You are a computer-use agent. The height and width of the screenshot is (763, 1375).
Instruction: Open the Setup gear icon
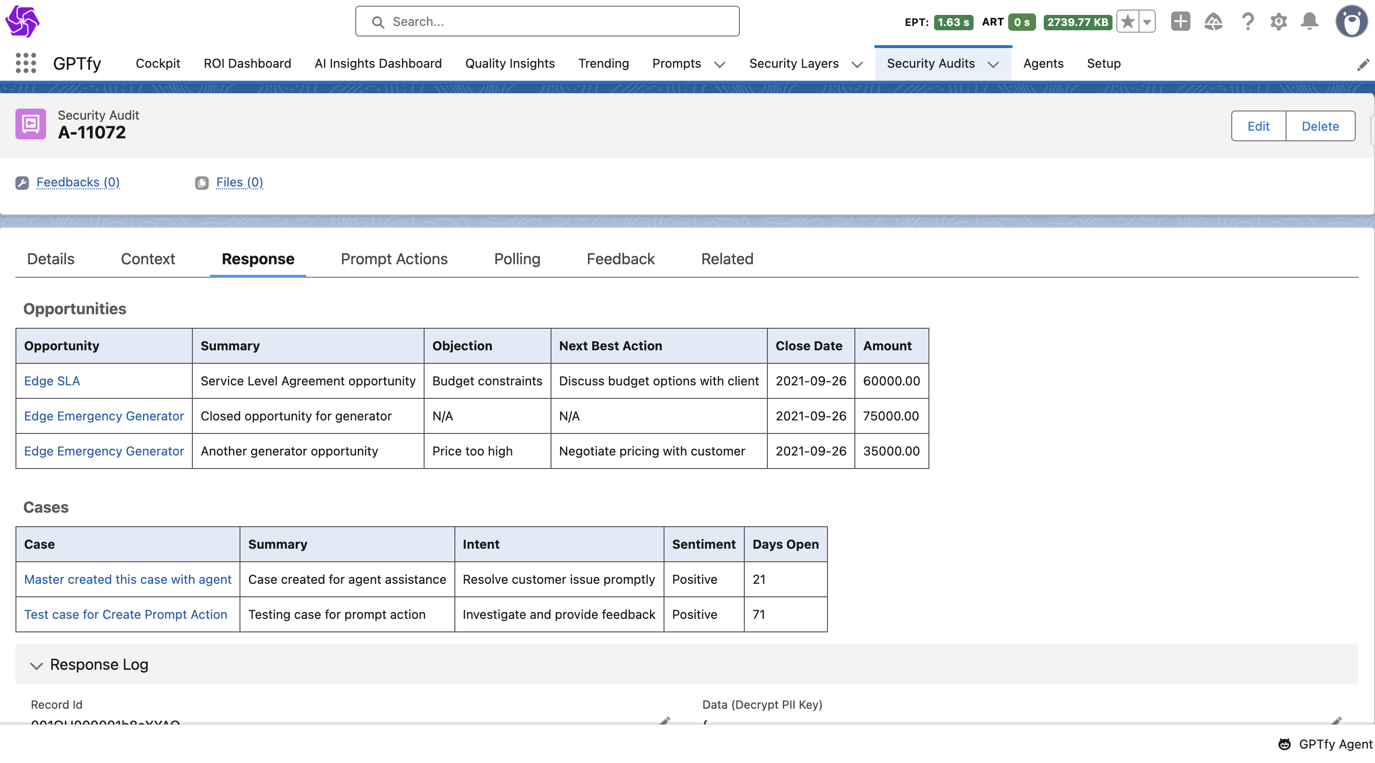click(1278, 22)
